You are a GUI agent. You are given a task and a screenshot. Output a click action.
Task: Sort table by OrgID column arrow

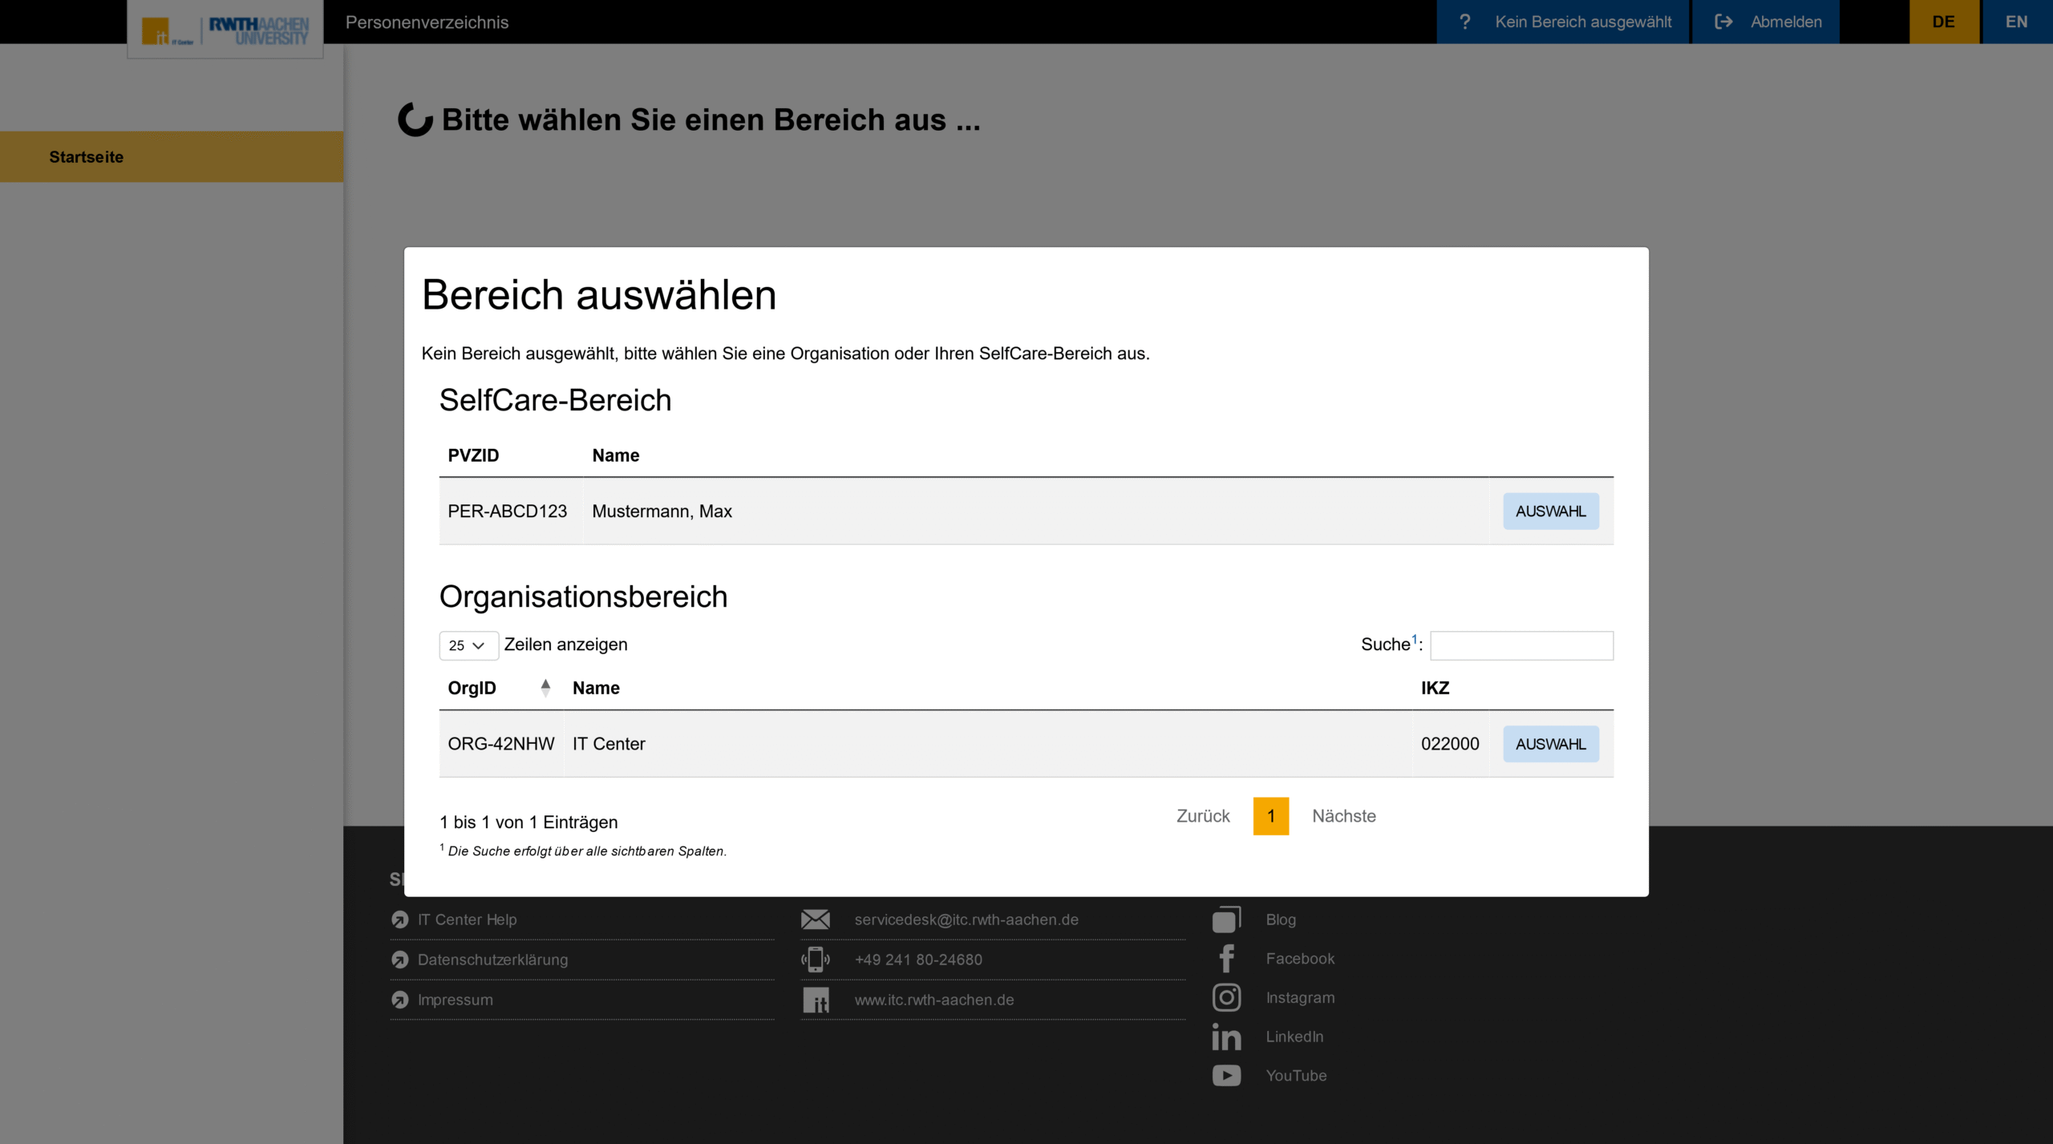[545, 688]
